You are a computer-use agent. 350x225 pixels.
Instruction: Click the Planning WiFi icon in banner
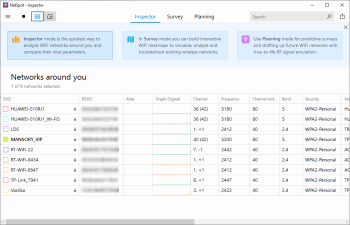245,39
